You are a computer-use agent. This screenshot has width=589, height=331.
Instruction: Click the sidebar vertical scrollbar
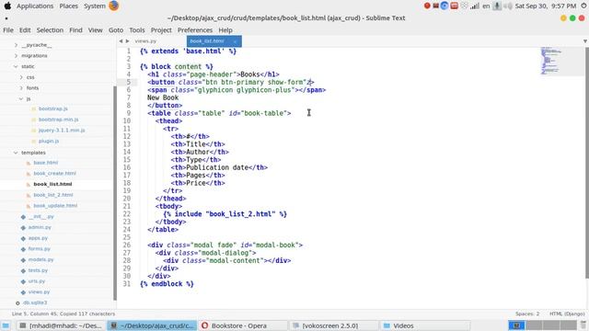point(115,193)
